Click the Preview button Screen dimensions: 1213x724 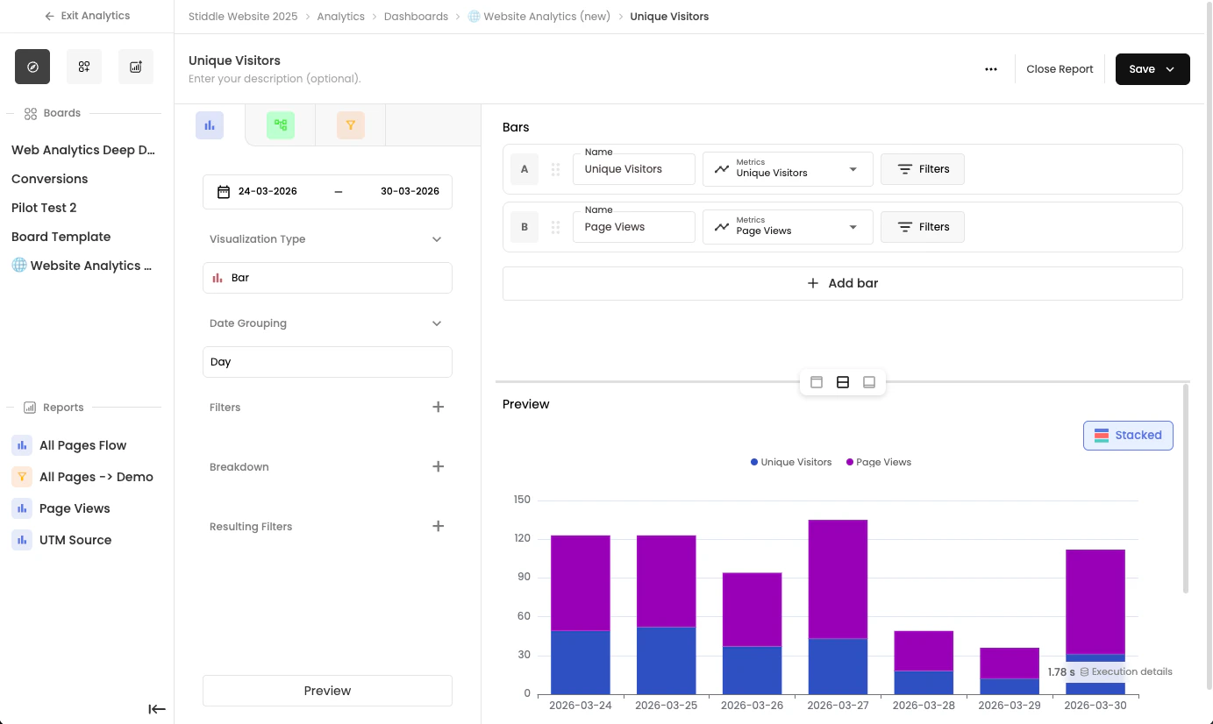pos(327,691)
